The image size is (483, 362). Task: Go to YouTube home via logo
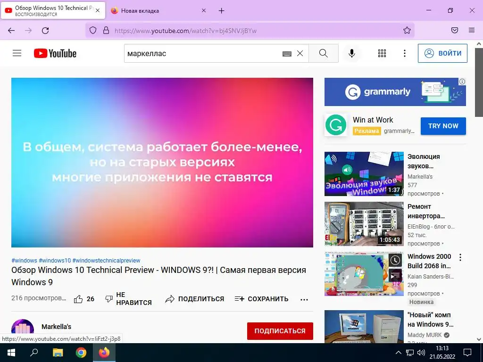[x=55, y=53]
